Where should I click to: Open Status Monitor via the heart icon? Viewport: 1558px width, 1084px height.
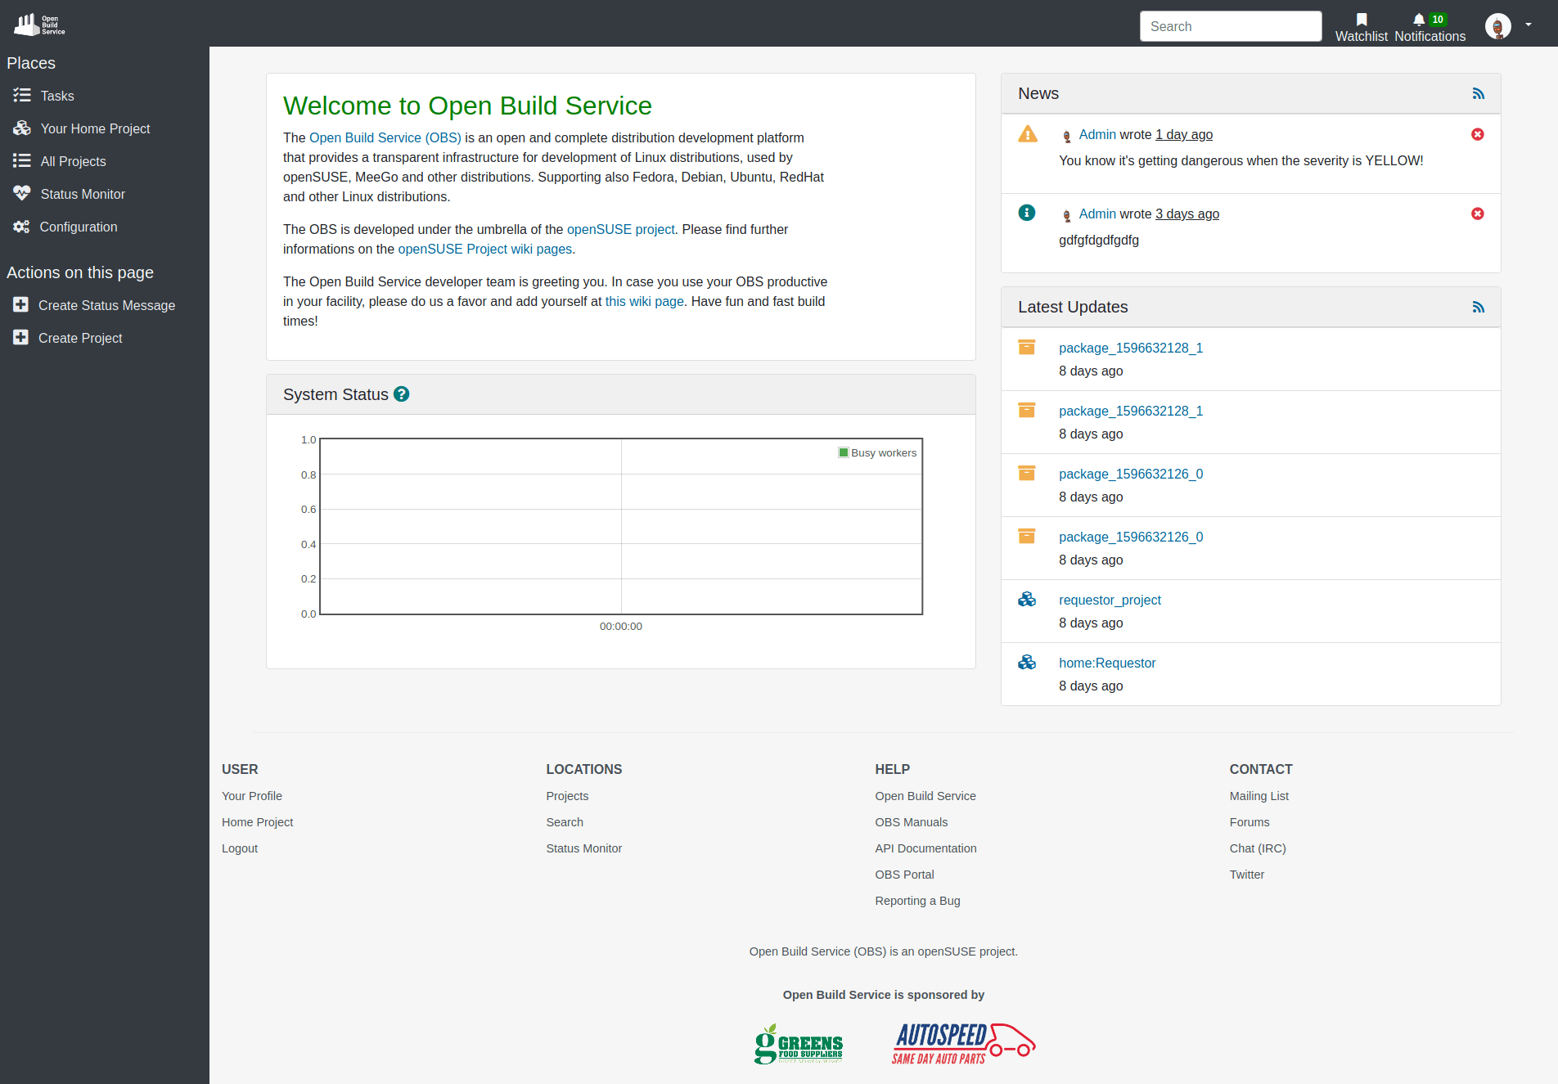click(21, 194)
